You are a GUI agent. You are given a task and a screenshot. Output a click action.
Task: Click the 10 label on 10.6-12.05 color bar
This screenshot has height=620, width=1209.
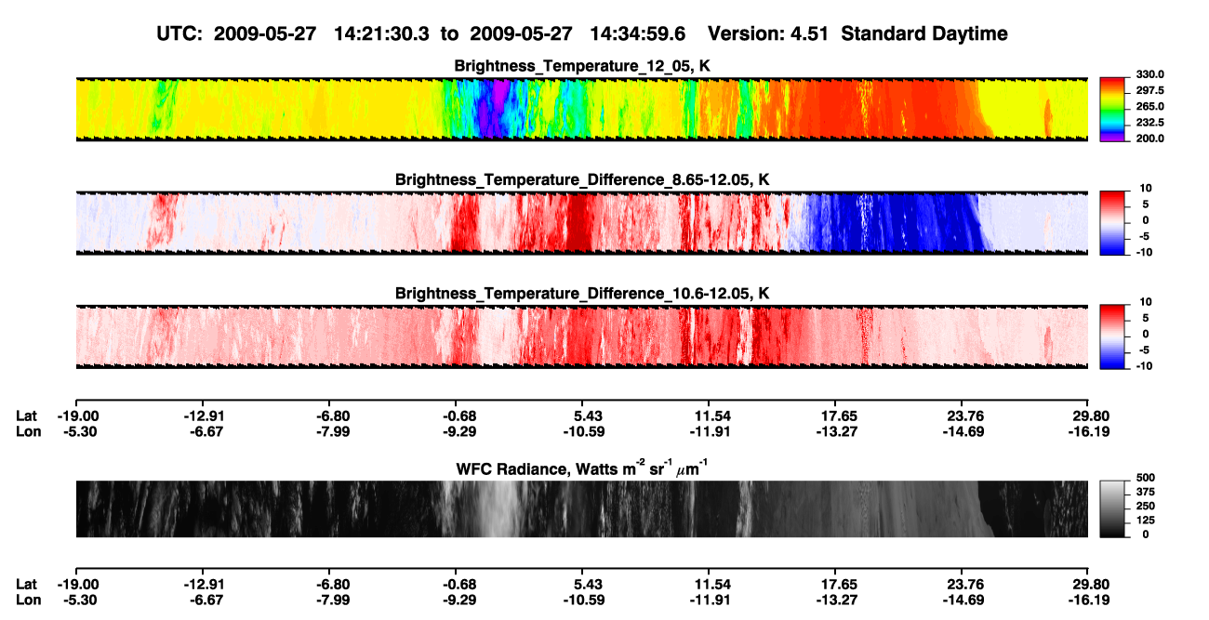click(x=1144, y=302)
